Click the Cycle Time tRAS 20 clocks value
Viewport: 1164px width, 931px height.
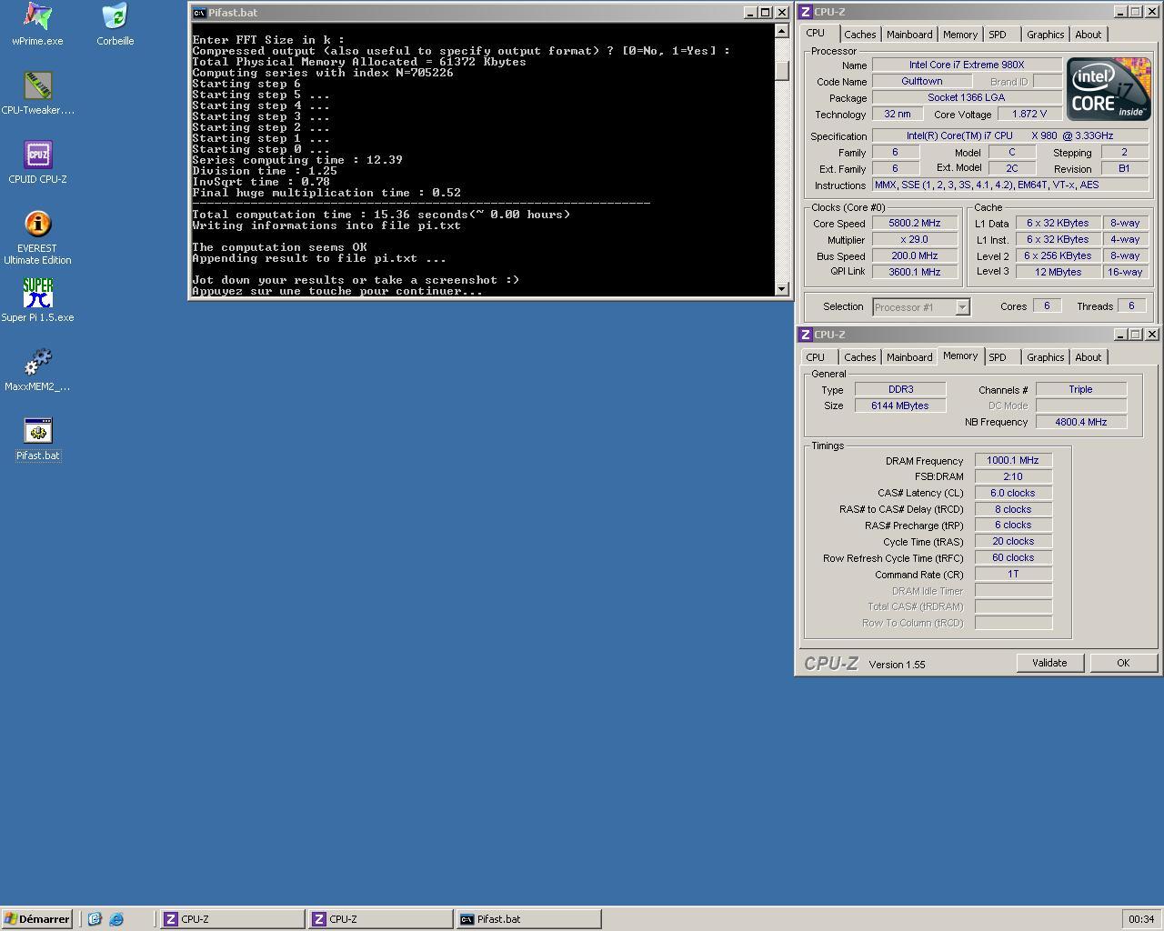click(1013, 541)
